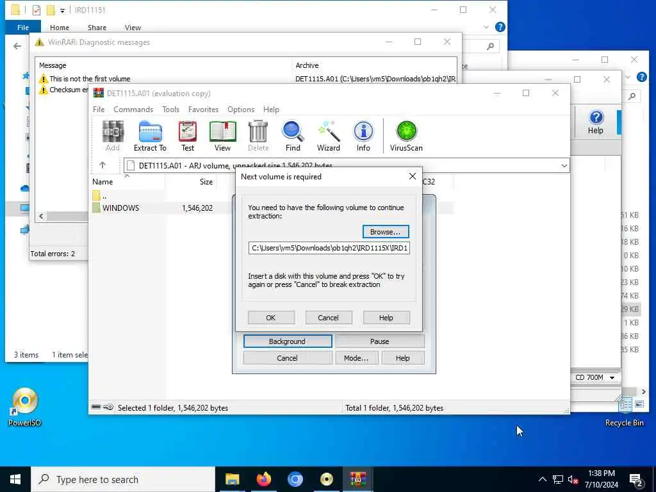The height and width of the screenshot is (492, 656).
Task: Click Help in the extraction progress dialog
Action: pyautogui.click(x=402, y=358)
